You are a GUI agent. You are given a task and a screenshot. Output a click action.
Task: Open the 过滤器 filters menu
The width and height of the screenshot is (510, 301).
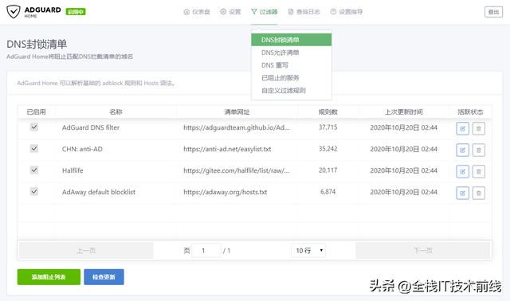point(264,12)
